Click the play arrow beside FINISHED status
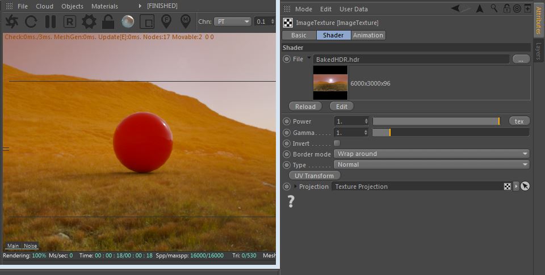The height and width of the screenshot is (275, 545). 140,6
